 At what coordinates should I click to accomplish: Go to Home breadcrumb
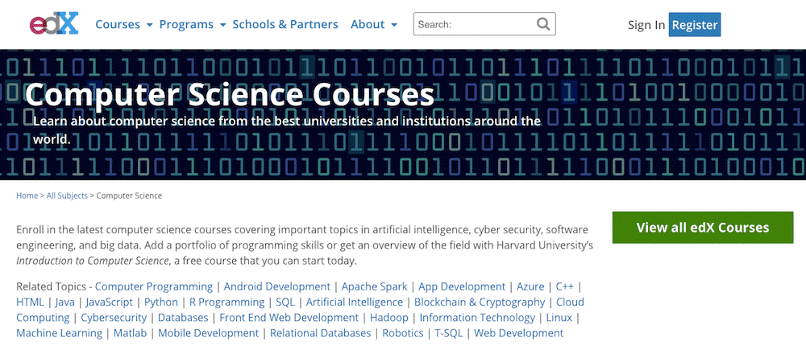point(27,195)
